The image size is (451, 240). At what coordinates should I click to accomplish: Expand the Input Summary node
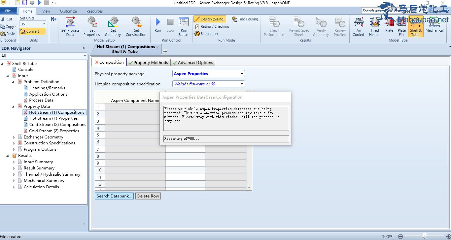pos(14,162)
